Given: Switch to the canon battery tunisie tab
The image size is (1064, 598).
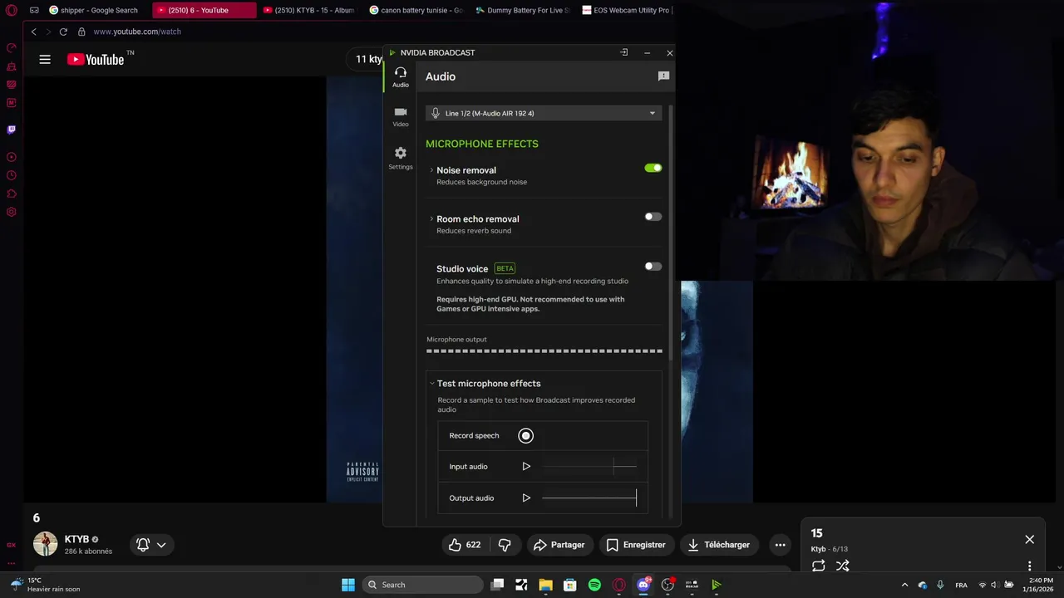Looking at the screenshot, I should coord(416,11).
